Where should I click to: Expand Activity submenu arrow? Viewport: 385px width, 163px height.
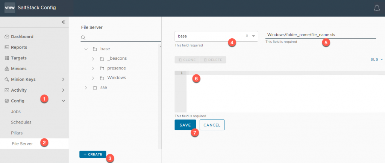(x=63, y=90)
